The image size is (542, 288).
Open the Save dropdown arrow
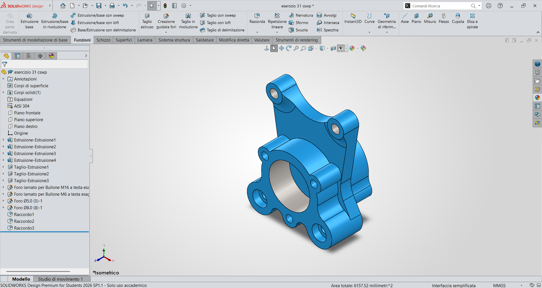105,6
